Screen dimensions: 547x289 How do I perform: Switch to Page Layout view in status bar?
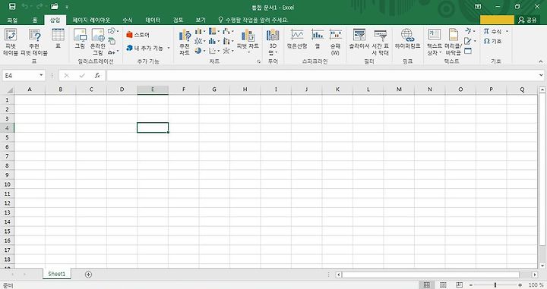pos(443,284)
